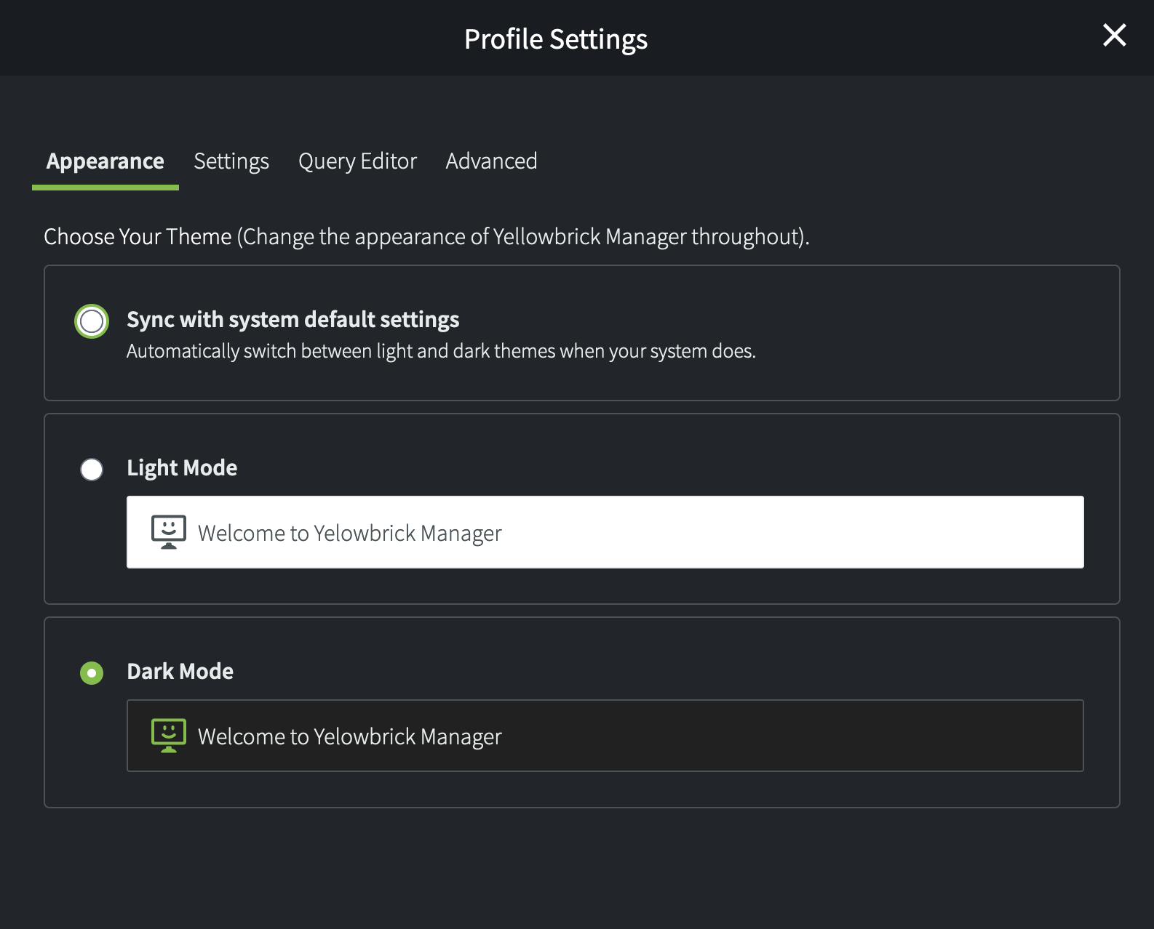Image resolution: width=1154 pixels, height=929 pixels.
Task: Open the Query Editor tab
Action: pyautogui.click(x=357, y=161)
